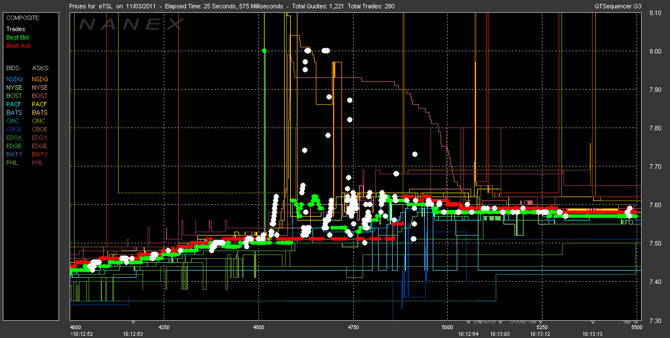Select EDGX in the BIDS column
This screenshot has height=338, width=670.
14,138
